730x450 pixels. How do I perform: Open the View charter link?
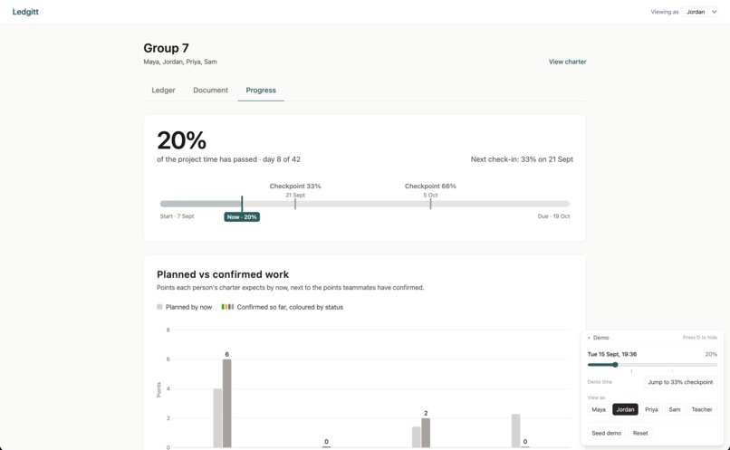coord(567,62)
